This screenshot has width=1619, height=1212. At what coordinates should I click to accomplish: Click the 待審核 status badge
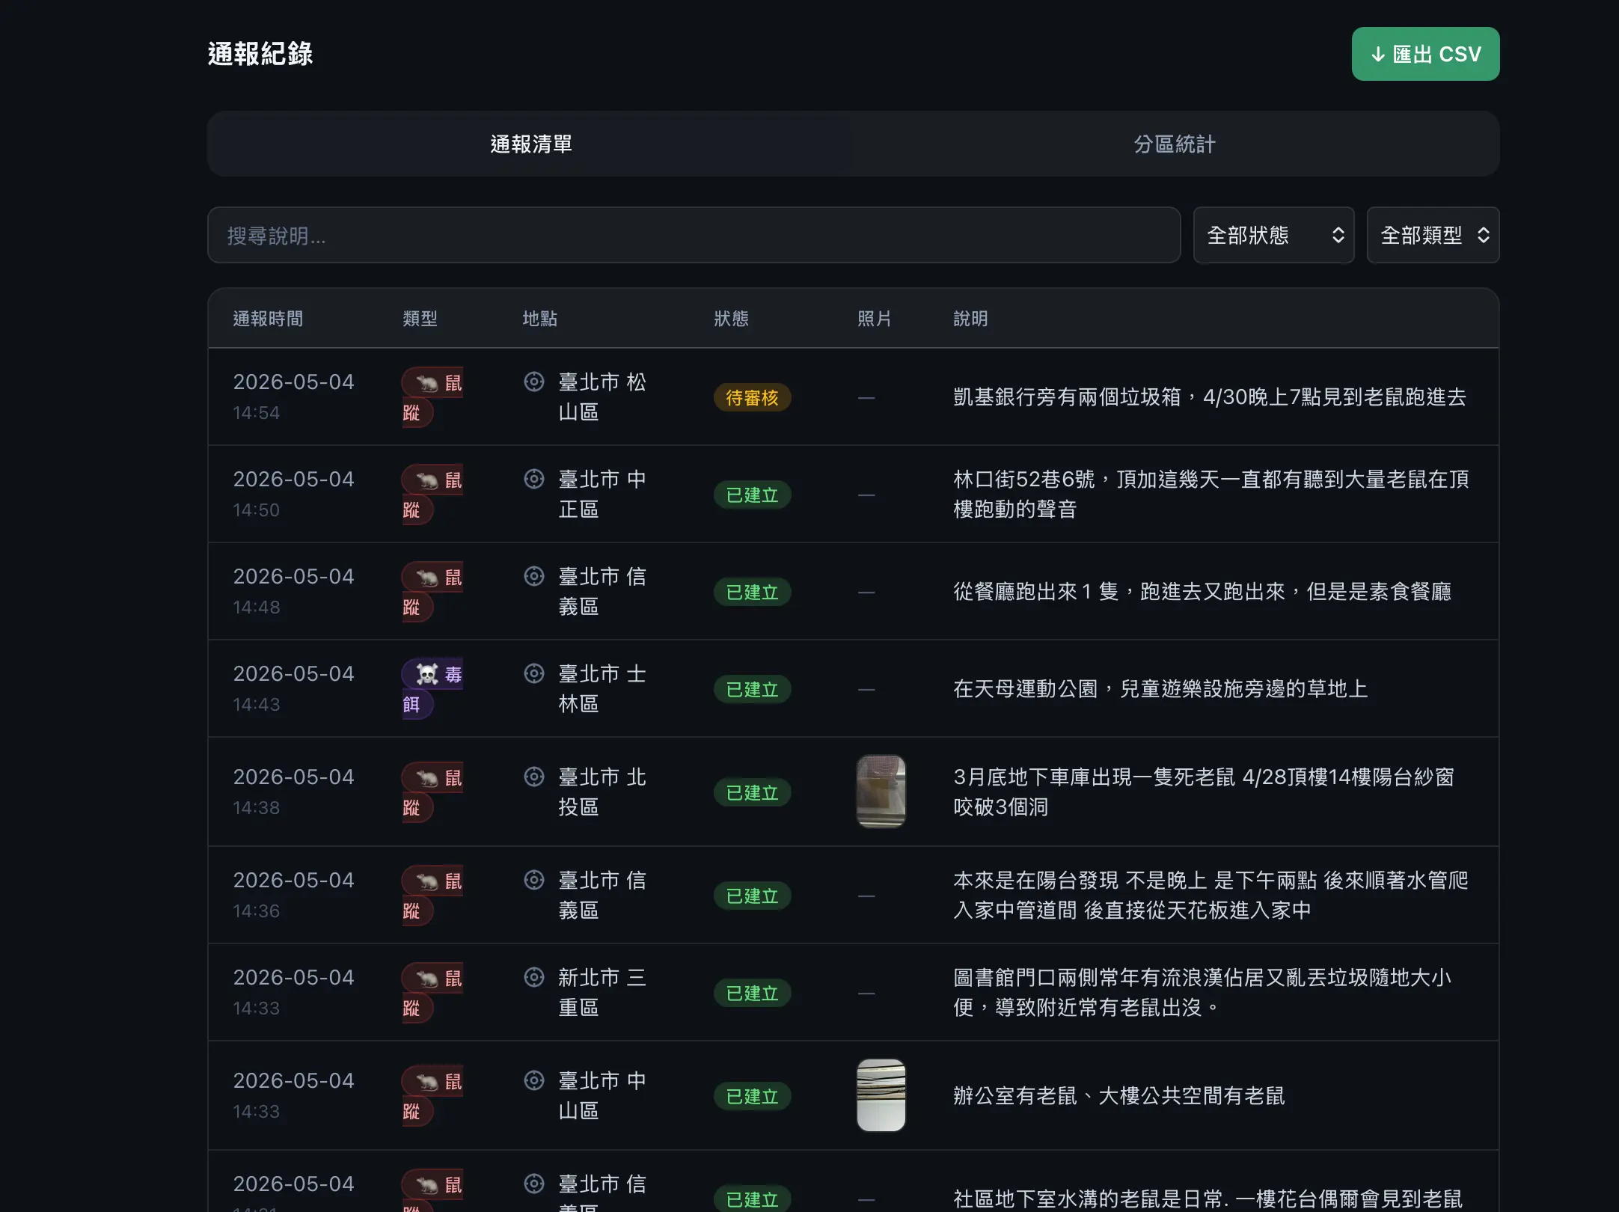[x=752, y=397]
